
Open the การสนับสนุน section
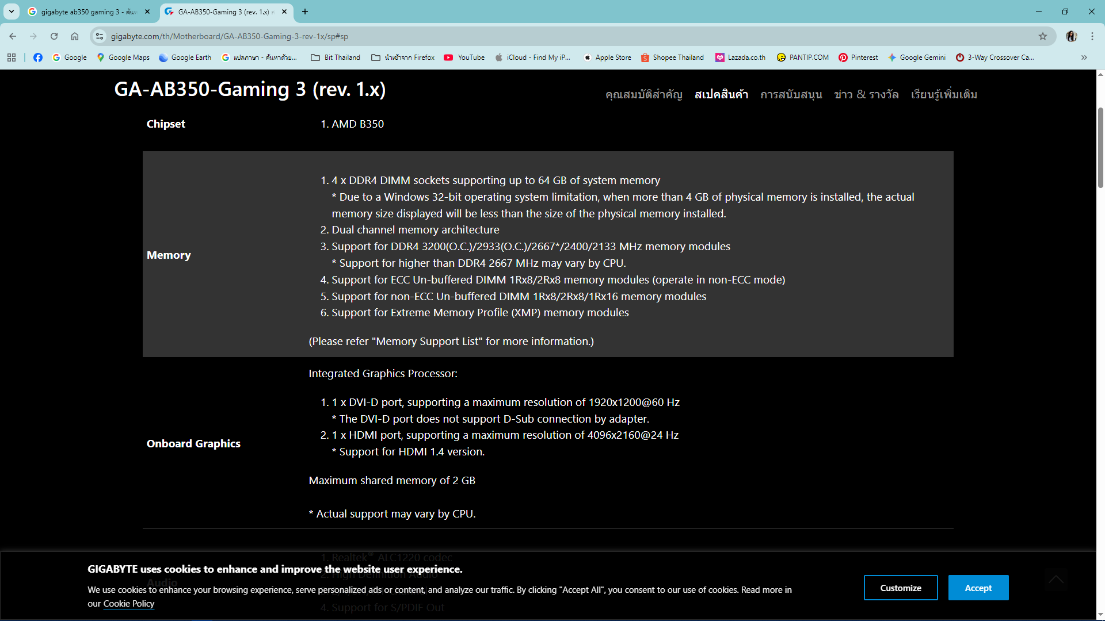click(791, 94)
